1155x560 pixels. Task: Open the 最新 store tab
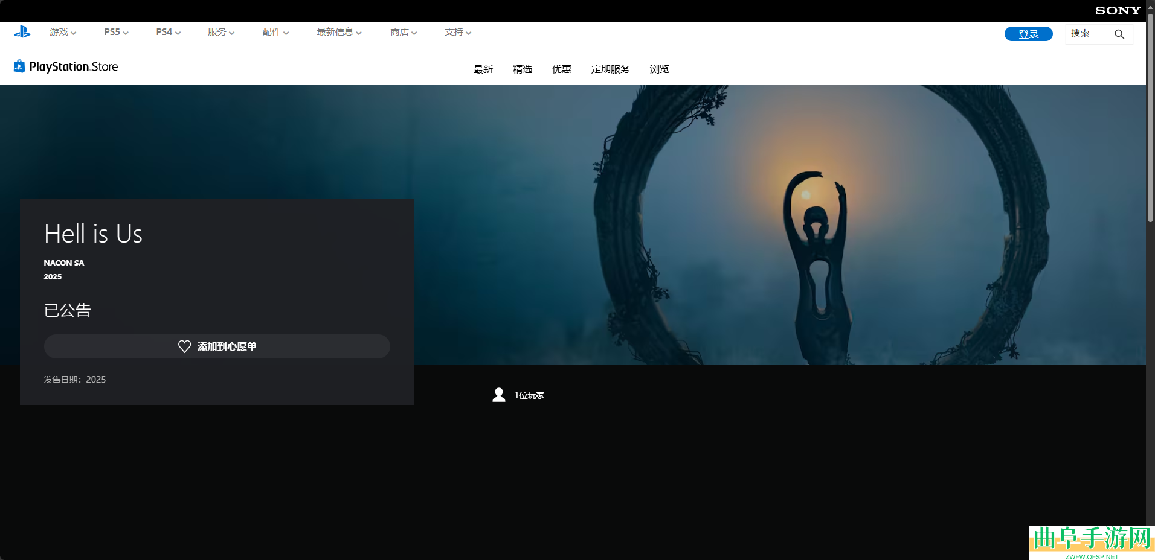point(483,69)
